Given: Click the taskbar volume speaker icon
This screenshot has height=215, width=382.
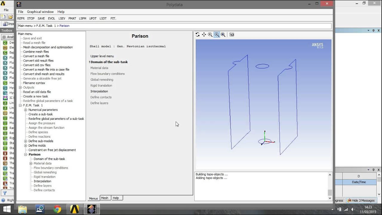Looking at the screenshot, I should click(353, 209).
